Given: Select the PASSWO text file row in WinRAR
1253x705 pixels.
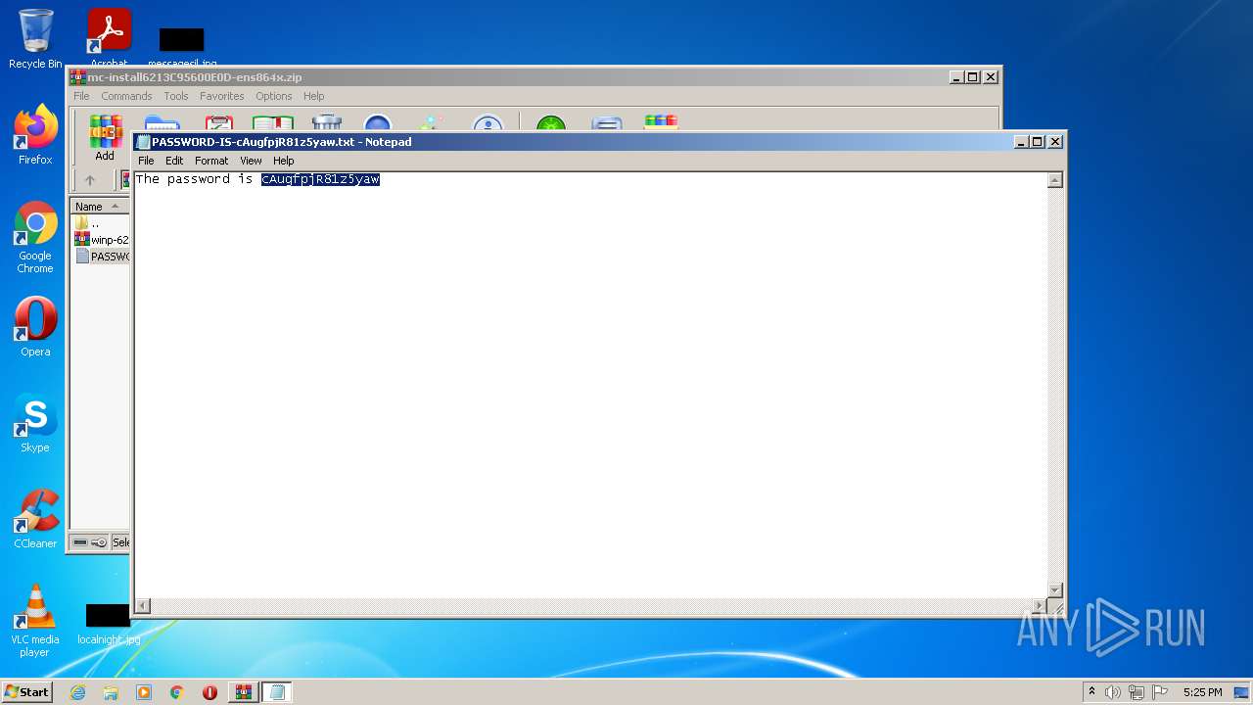Looking at the screenshot, I should coord(101,257).
